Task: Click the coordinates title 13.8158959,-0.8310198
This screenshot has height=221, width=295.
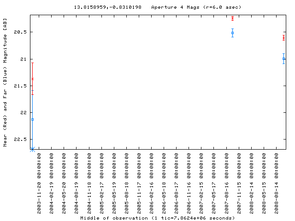Action: tap(107, 7)
